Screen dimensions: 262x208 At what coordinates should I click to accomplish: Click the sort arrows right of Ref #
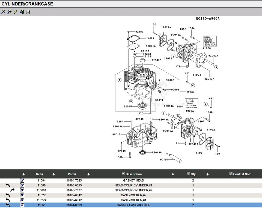click(x=53, y=174)
